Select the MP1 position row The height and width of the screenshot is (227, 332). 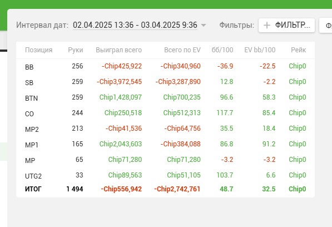tap(165, 144)
